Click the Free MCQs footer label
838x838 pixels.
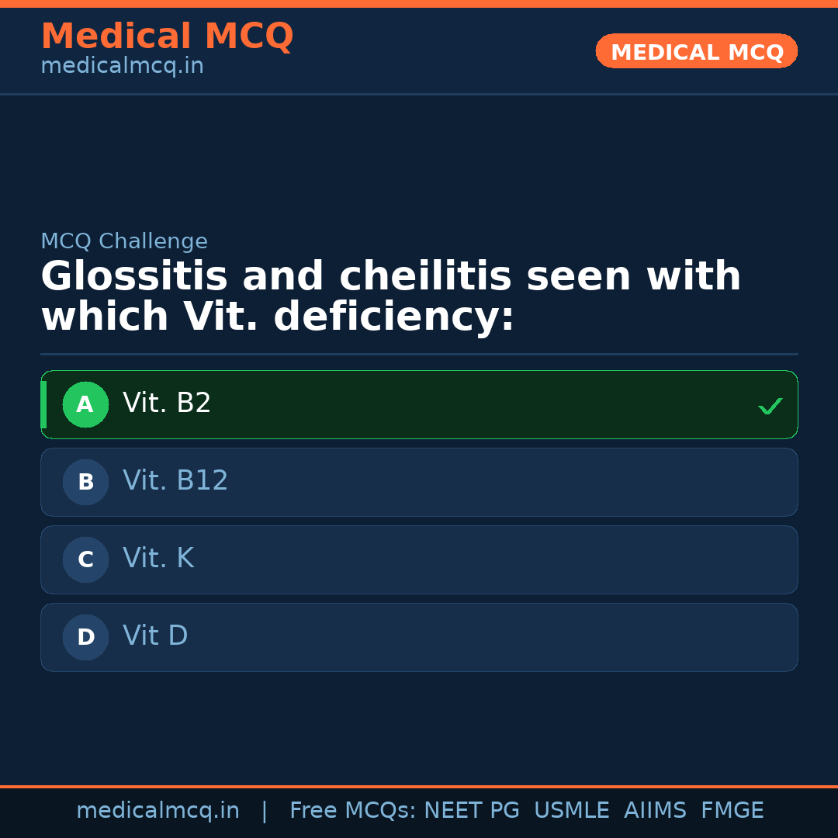point(352,811)
